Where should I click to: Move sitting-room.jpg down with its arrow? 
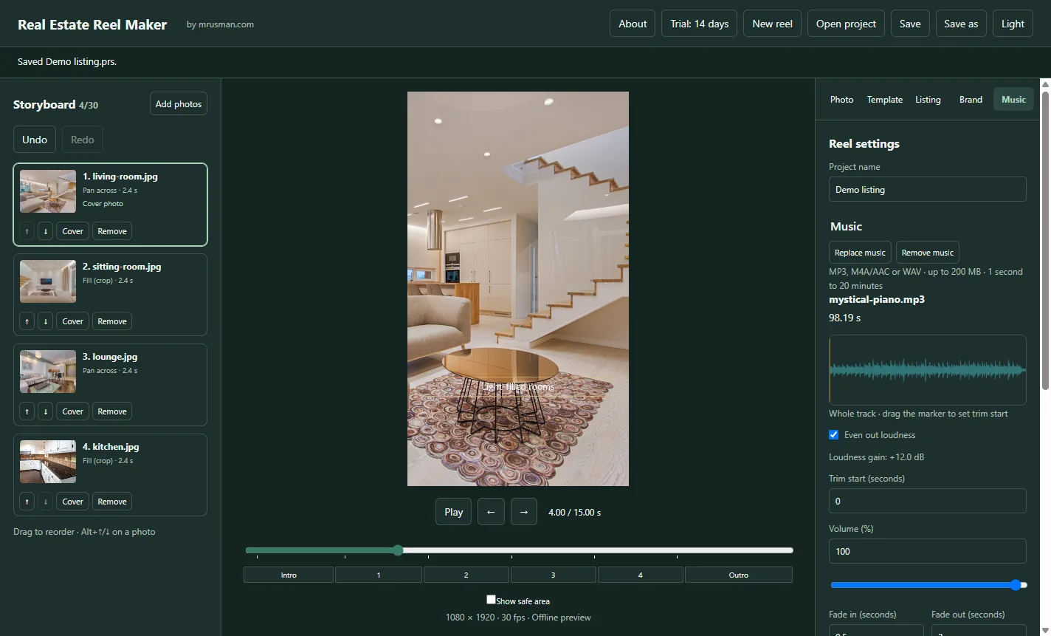tap(46, 321)
